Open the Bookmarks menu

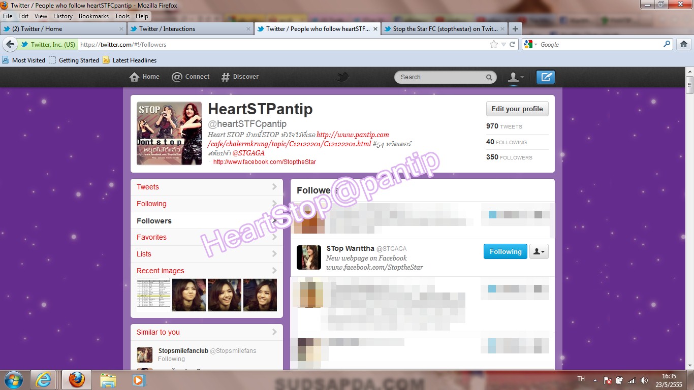tap(93, 16)
